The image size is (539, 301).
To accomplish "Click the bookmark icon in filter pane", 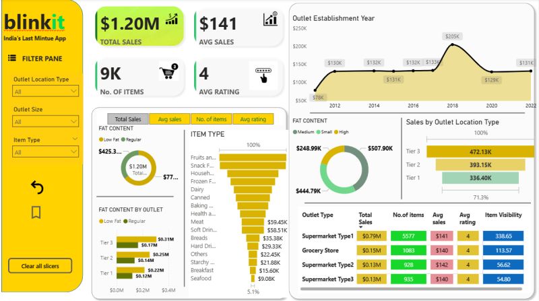I will click(36, 212).
